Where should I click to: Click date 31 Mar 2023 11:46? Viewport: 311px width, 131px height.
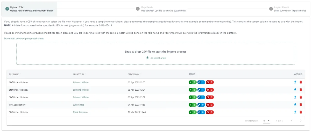coord(137,112)
